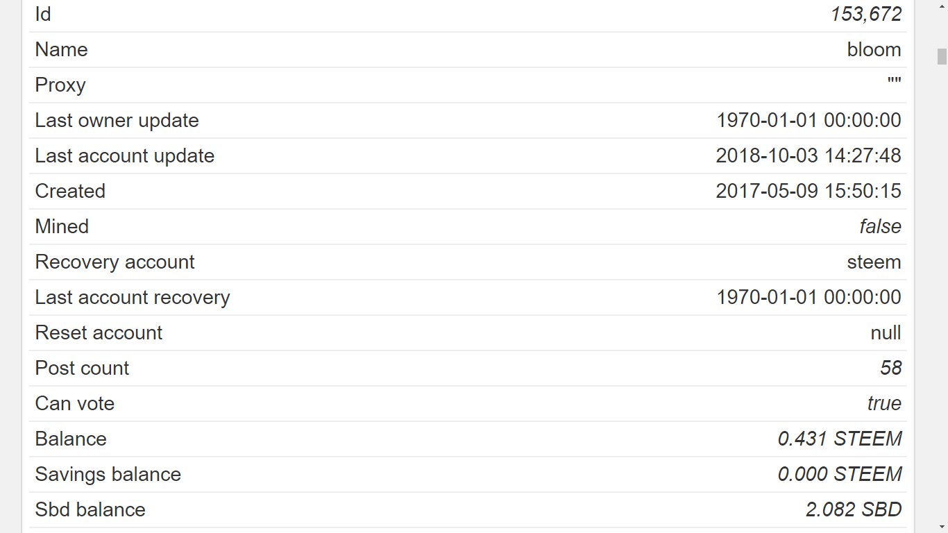
Task: Click the vertical scrollbar thumb
Action: 942,56
